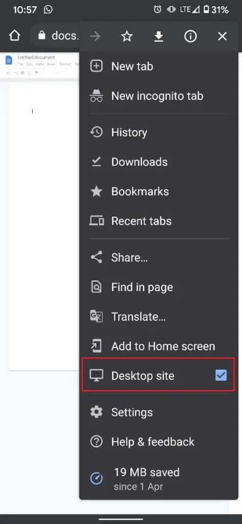Tap the Bookmarks star icon
Image resolution: width=242 pixels, height=524 pixels.
click(x=96, y=191)
